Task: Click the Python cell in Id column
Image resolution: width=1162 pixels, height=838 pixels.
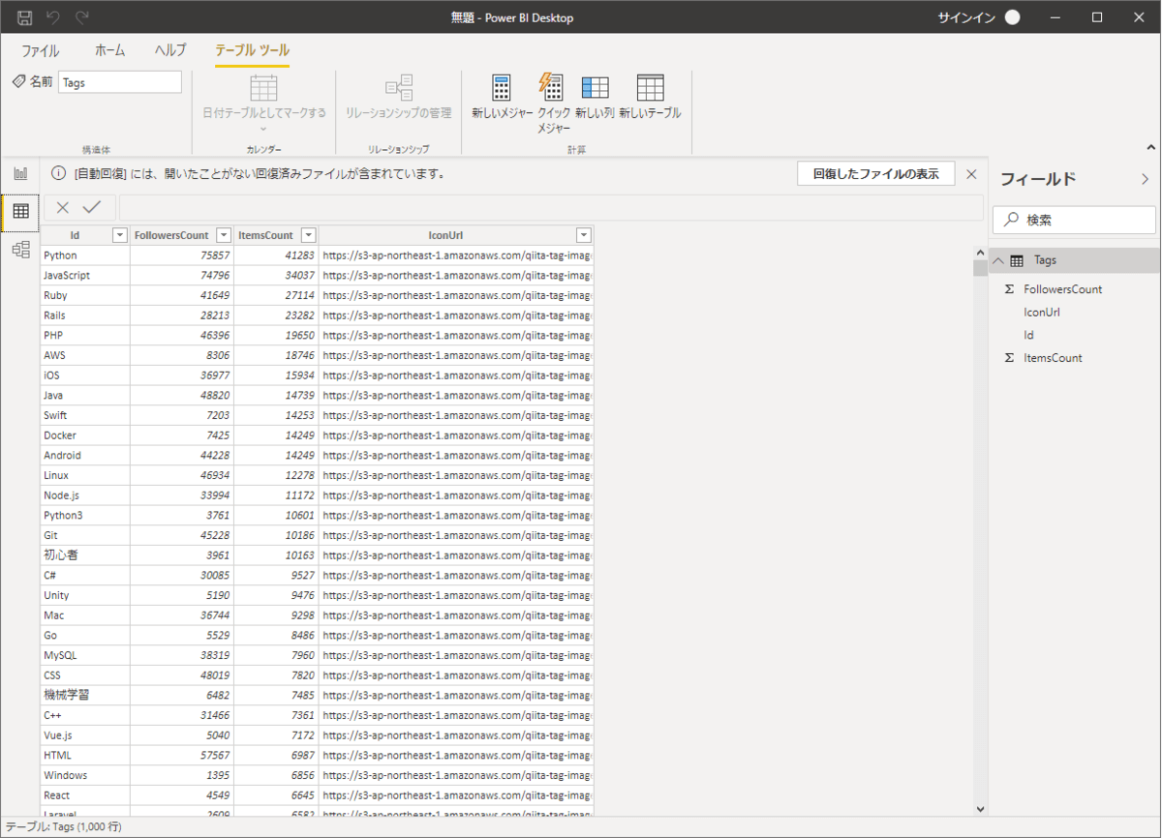Action: (85, 255)
